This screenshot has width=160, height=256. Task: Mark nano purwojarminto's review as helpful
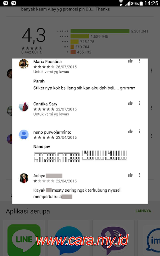(130, 132)
